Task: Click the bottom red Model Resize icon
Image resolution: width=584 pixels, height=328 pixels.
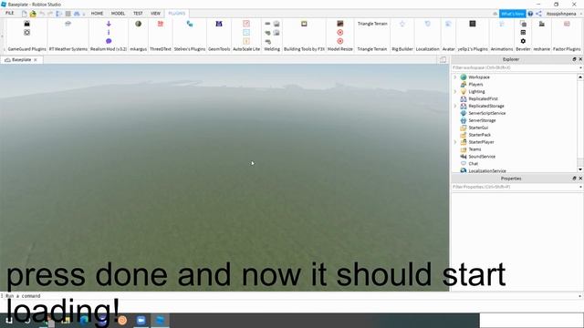Action: tap(340, 41)
